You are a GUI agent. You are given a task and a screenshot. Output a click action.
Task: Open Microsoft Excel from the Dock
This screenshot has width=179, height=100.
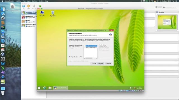click(x=3, y=68)
